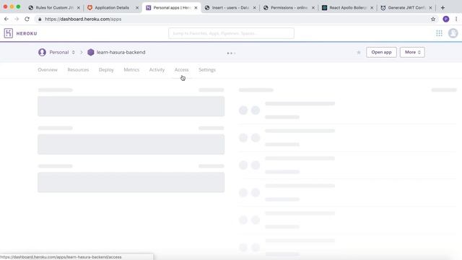Click the browser address bar URL

(83, 19)
